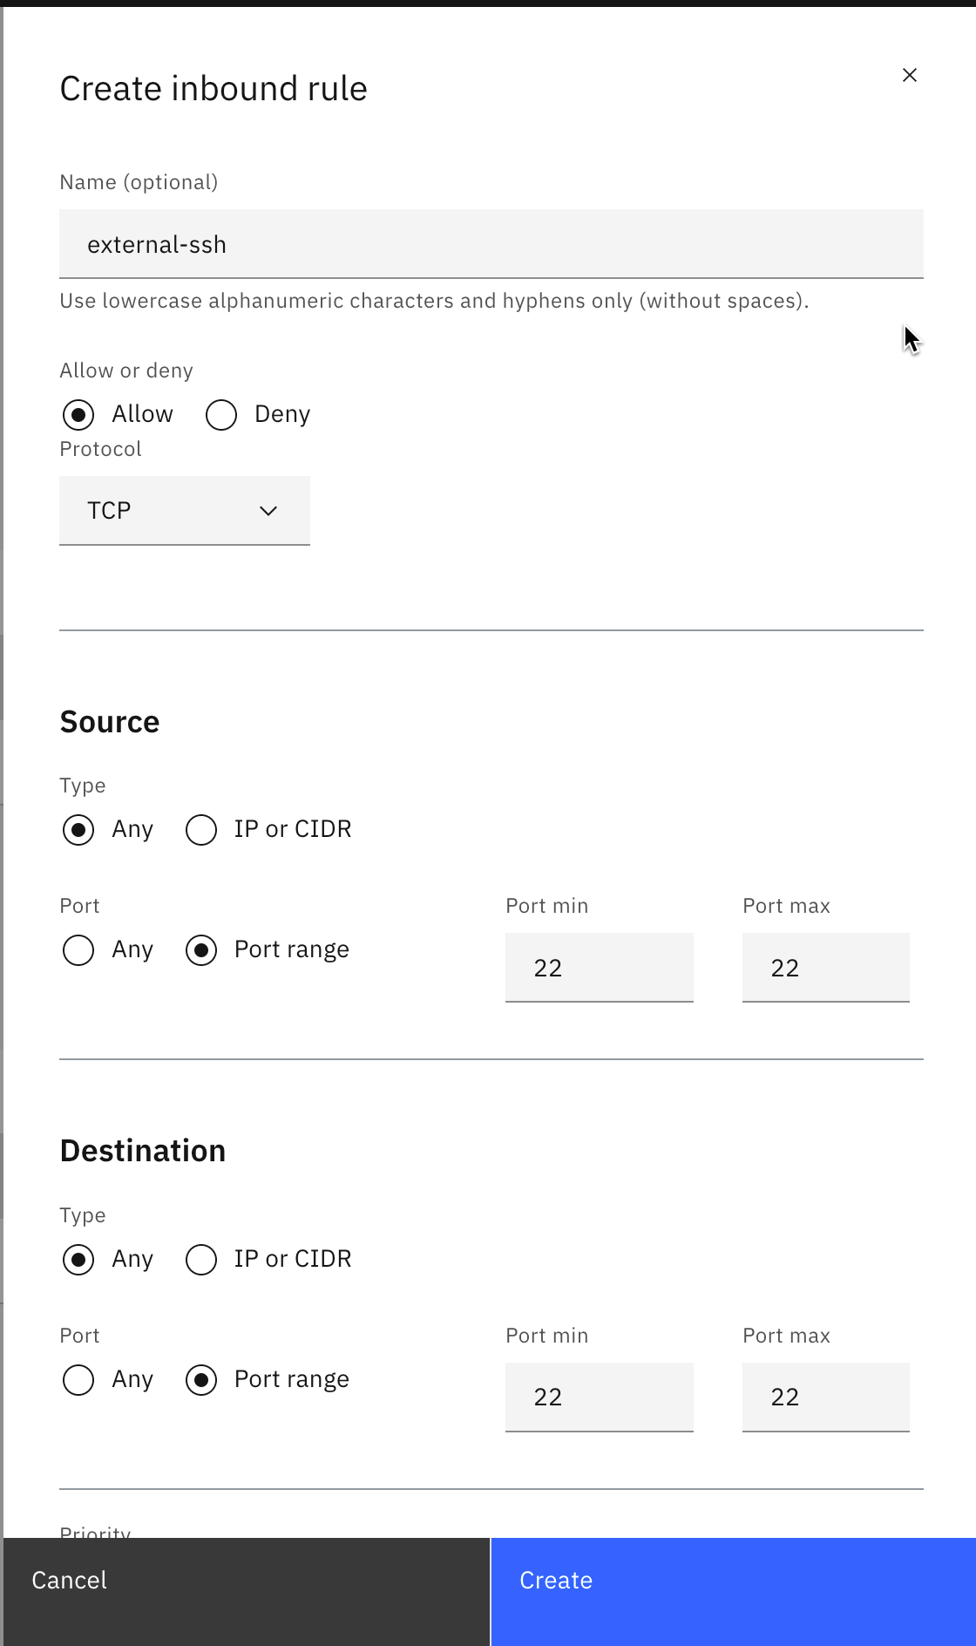Select Any for Destination type
The height and width of the screenshot is (1646, 976).
pos(78,1259)
